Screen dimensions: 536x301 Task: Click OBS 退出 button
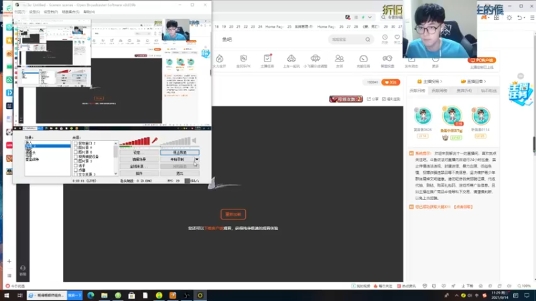pyautogui.click(x=180, y=173)
